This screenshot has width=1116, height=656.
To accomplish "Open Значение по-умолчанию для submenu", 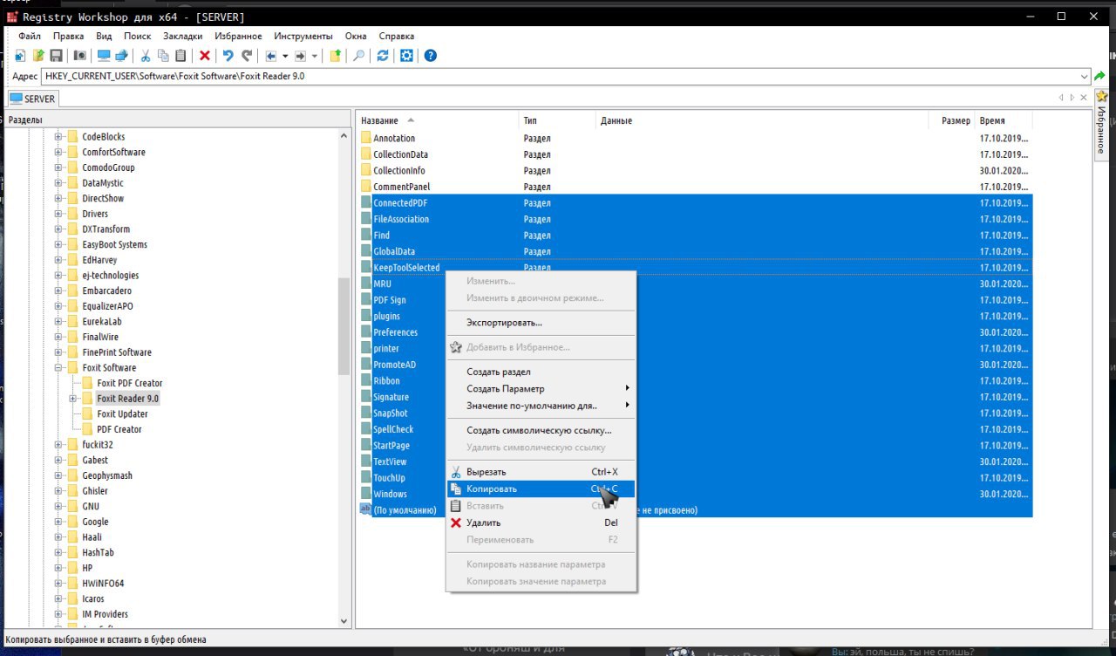I will point(541,405).
